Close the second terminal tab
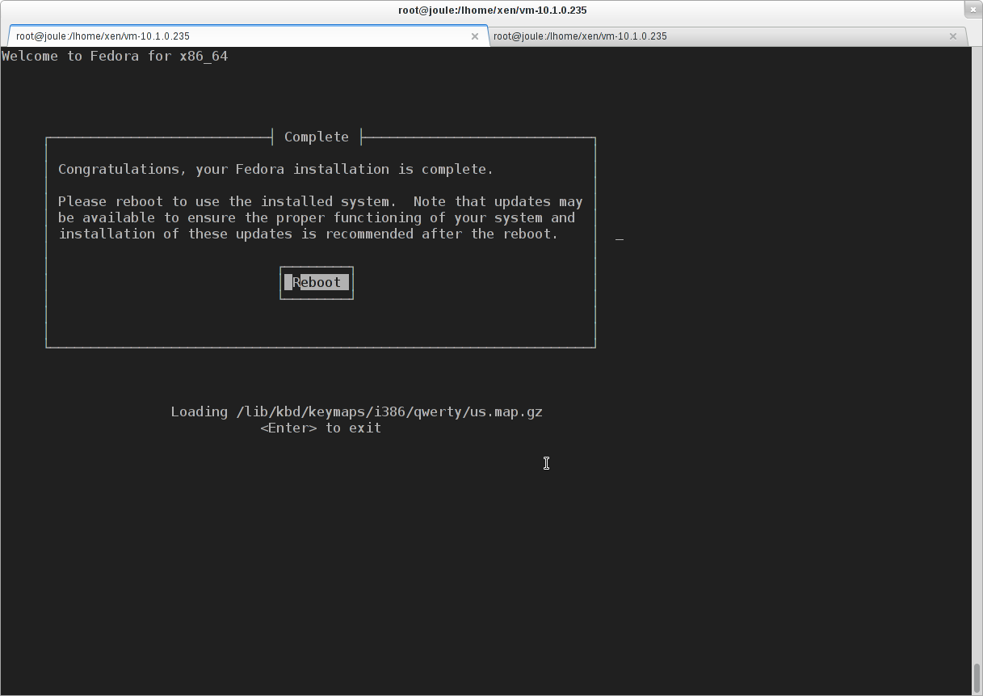The height and width of the screenshot is (696, 983). click(x=953, y=36)
